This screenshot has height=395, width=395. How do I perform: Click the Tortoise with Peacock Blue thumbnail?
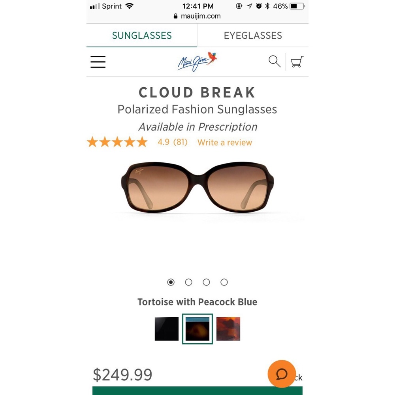pyautogui.click(x=197, y=328)
